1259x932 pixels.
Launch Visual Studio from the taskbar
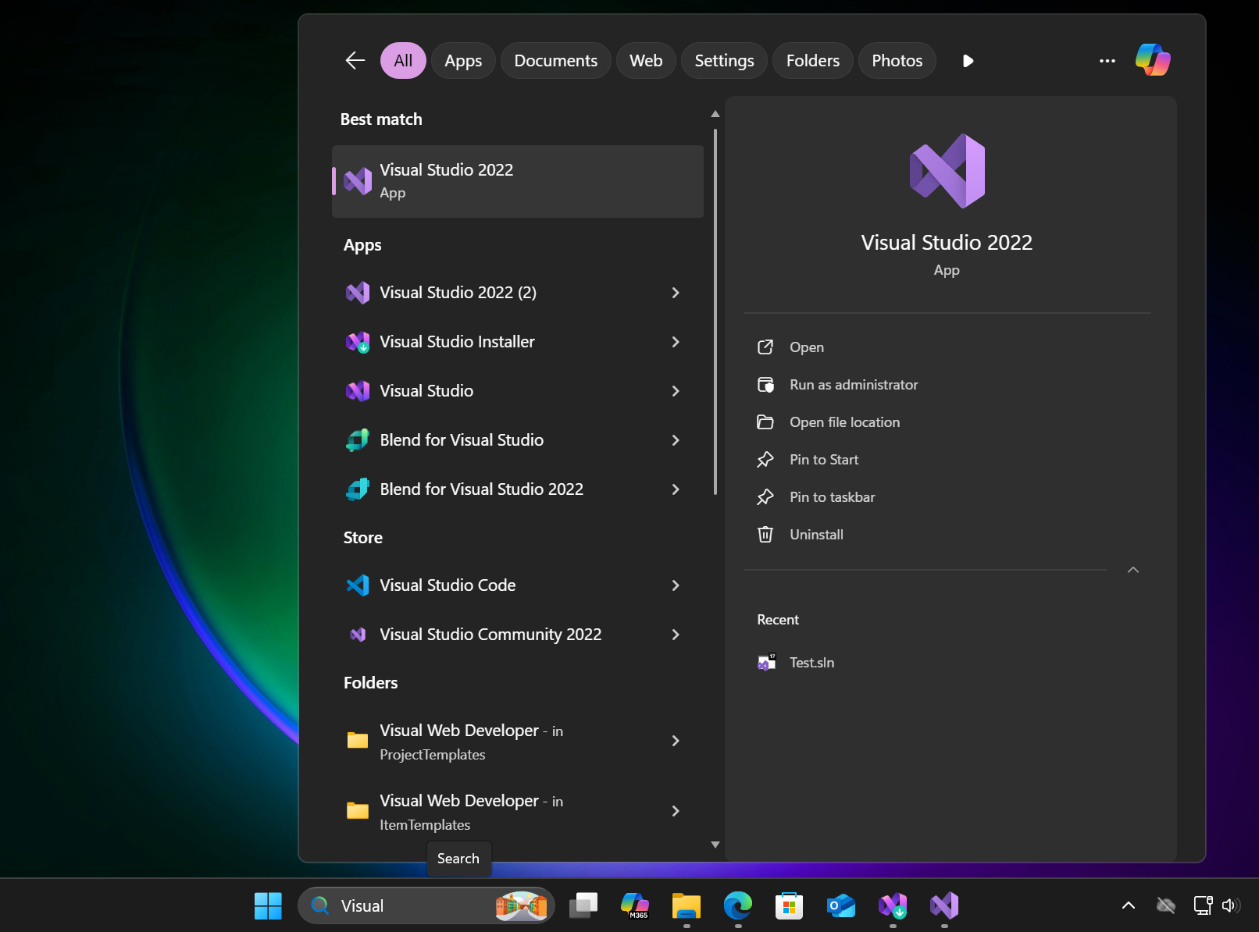(x=944, y=905)
